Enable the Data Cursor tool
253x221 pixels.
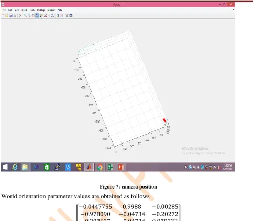(41, 16)
